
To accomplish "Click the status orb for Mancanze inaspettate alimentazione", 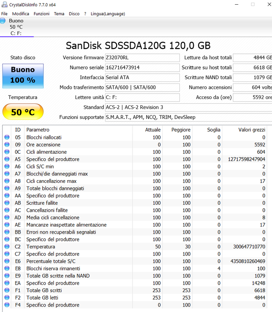I will pyautogui.click(x=7, y=225).
